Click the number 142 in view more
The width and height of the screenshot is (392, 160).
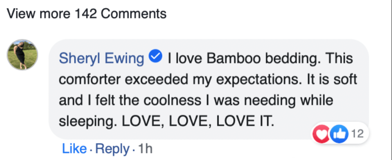tap(84, 14)
